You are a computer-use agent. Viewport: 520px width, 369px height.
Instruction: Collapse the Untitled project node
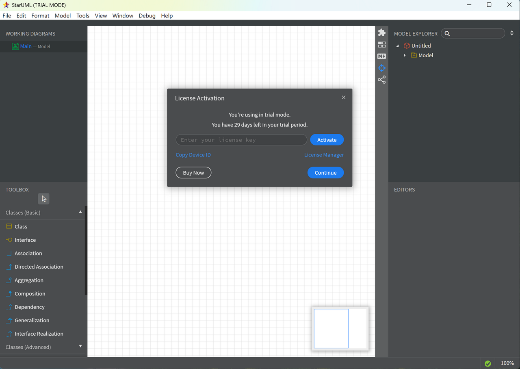click(398, 46)
